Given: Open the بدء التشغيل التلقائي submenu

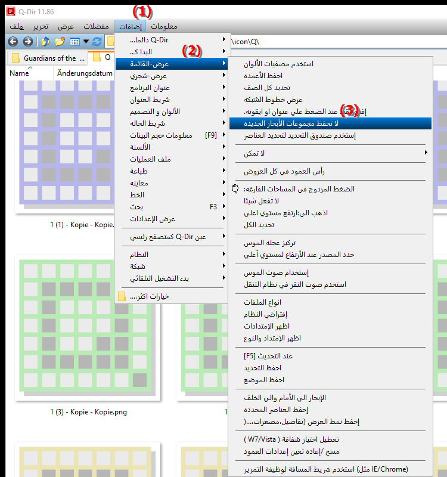Looking at the screenshot, I should 172,278.
